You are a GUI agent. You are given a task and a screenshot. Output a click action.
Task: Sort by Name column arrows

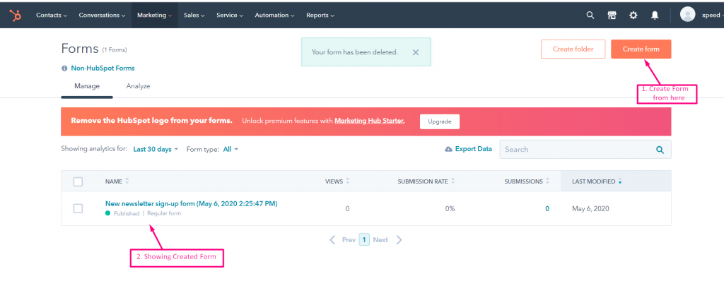point(127,181)
